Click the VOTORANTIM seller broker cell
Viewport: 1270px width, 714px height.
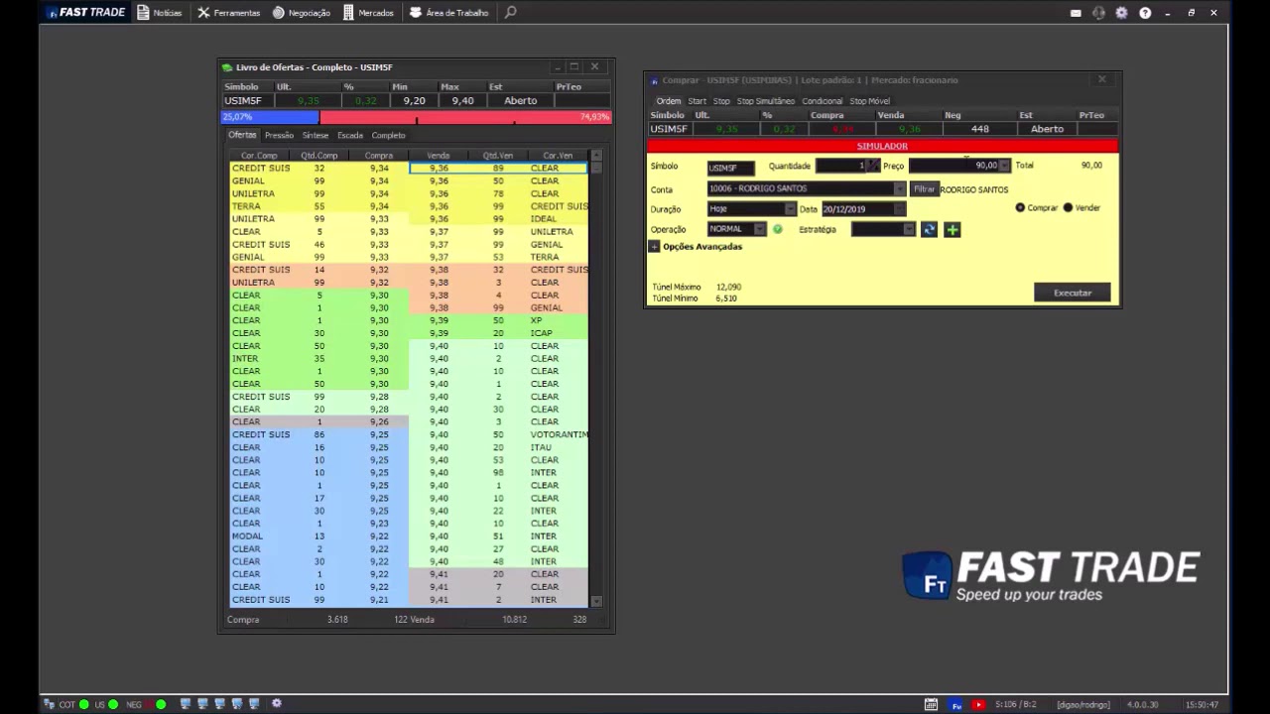[x=559, y=434]
